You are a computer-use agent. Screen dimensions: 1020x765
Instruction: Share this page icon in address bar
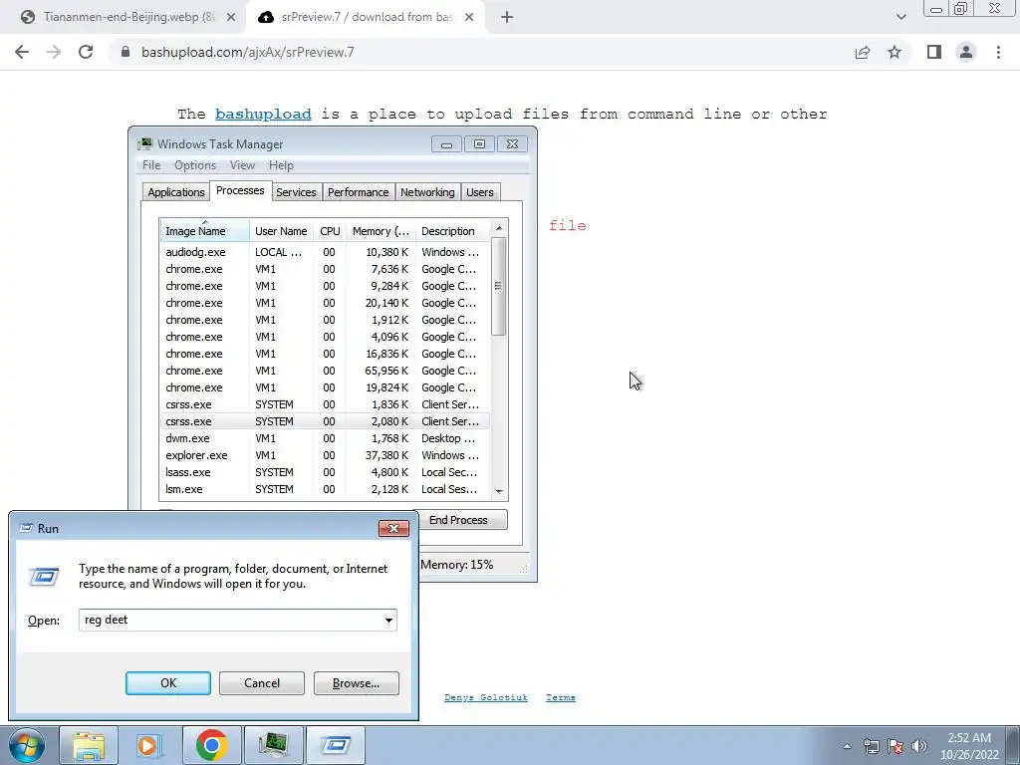tap(863, 52)
